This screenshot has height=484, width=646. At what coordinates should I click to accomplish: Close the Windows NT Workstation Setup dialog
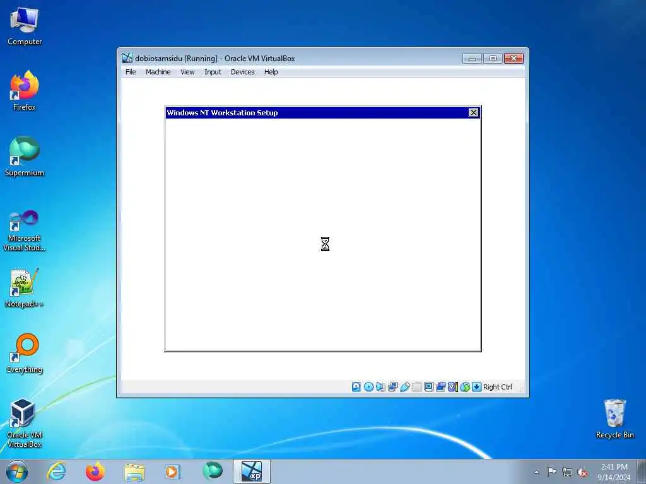coord(473,112)
